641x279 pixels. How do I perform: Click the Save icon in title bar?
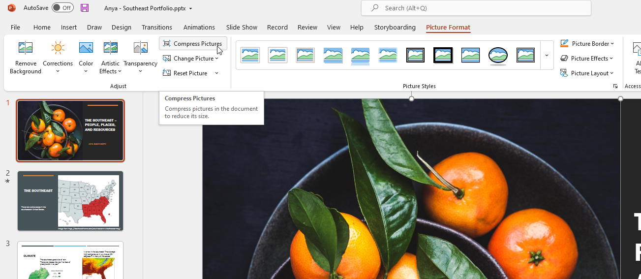(85, 8)
